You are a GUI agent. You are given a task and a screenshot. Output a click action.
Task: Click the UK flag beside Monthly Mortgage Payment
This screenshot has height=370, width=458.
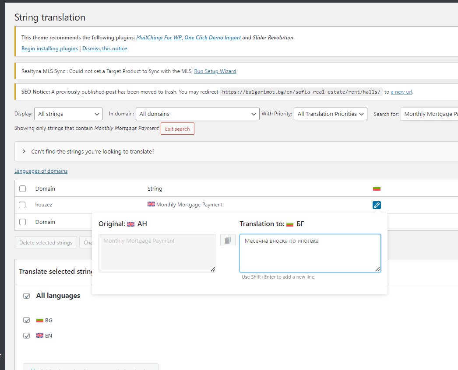(151, 204)
